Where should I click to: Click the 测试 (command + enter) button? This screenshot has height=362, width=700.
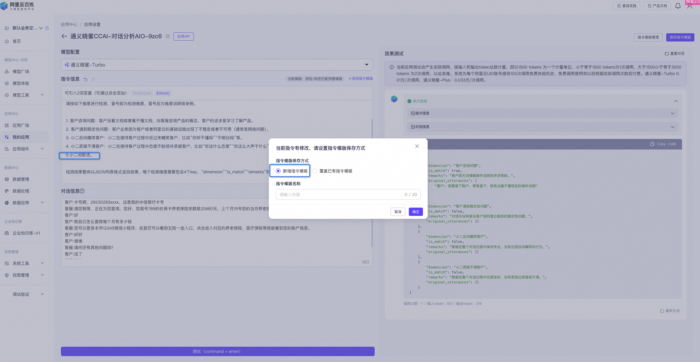[218, 351]
